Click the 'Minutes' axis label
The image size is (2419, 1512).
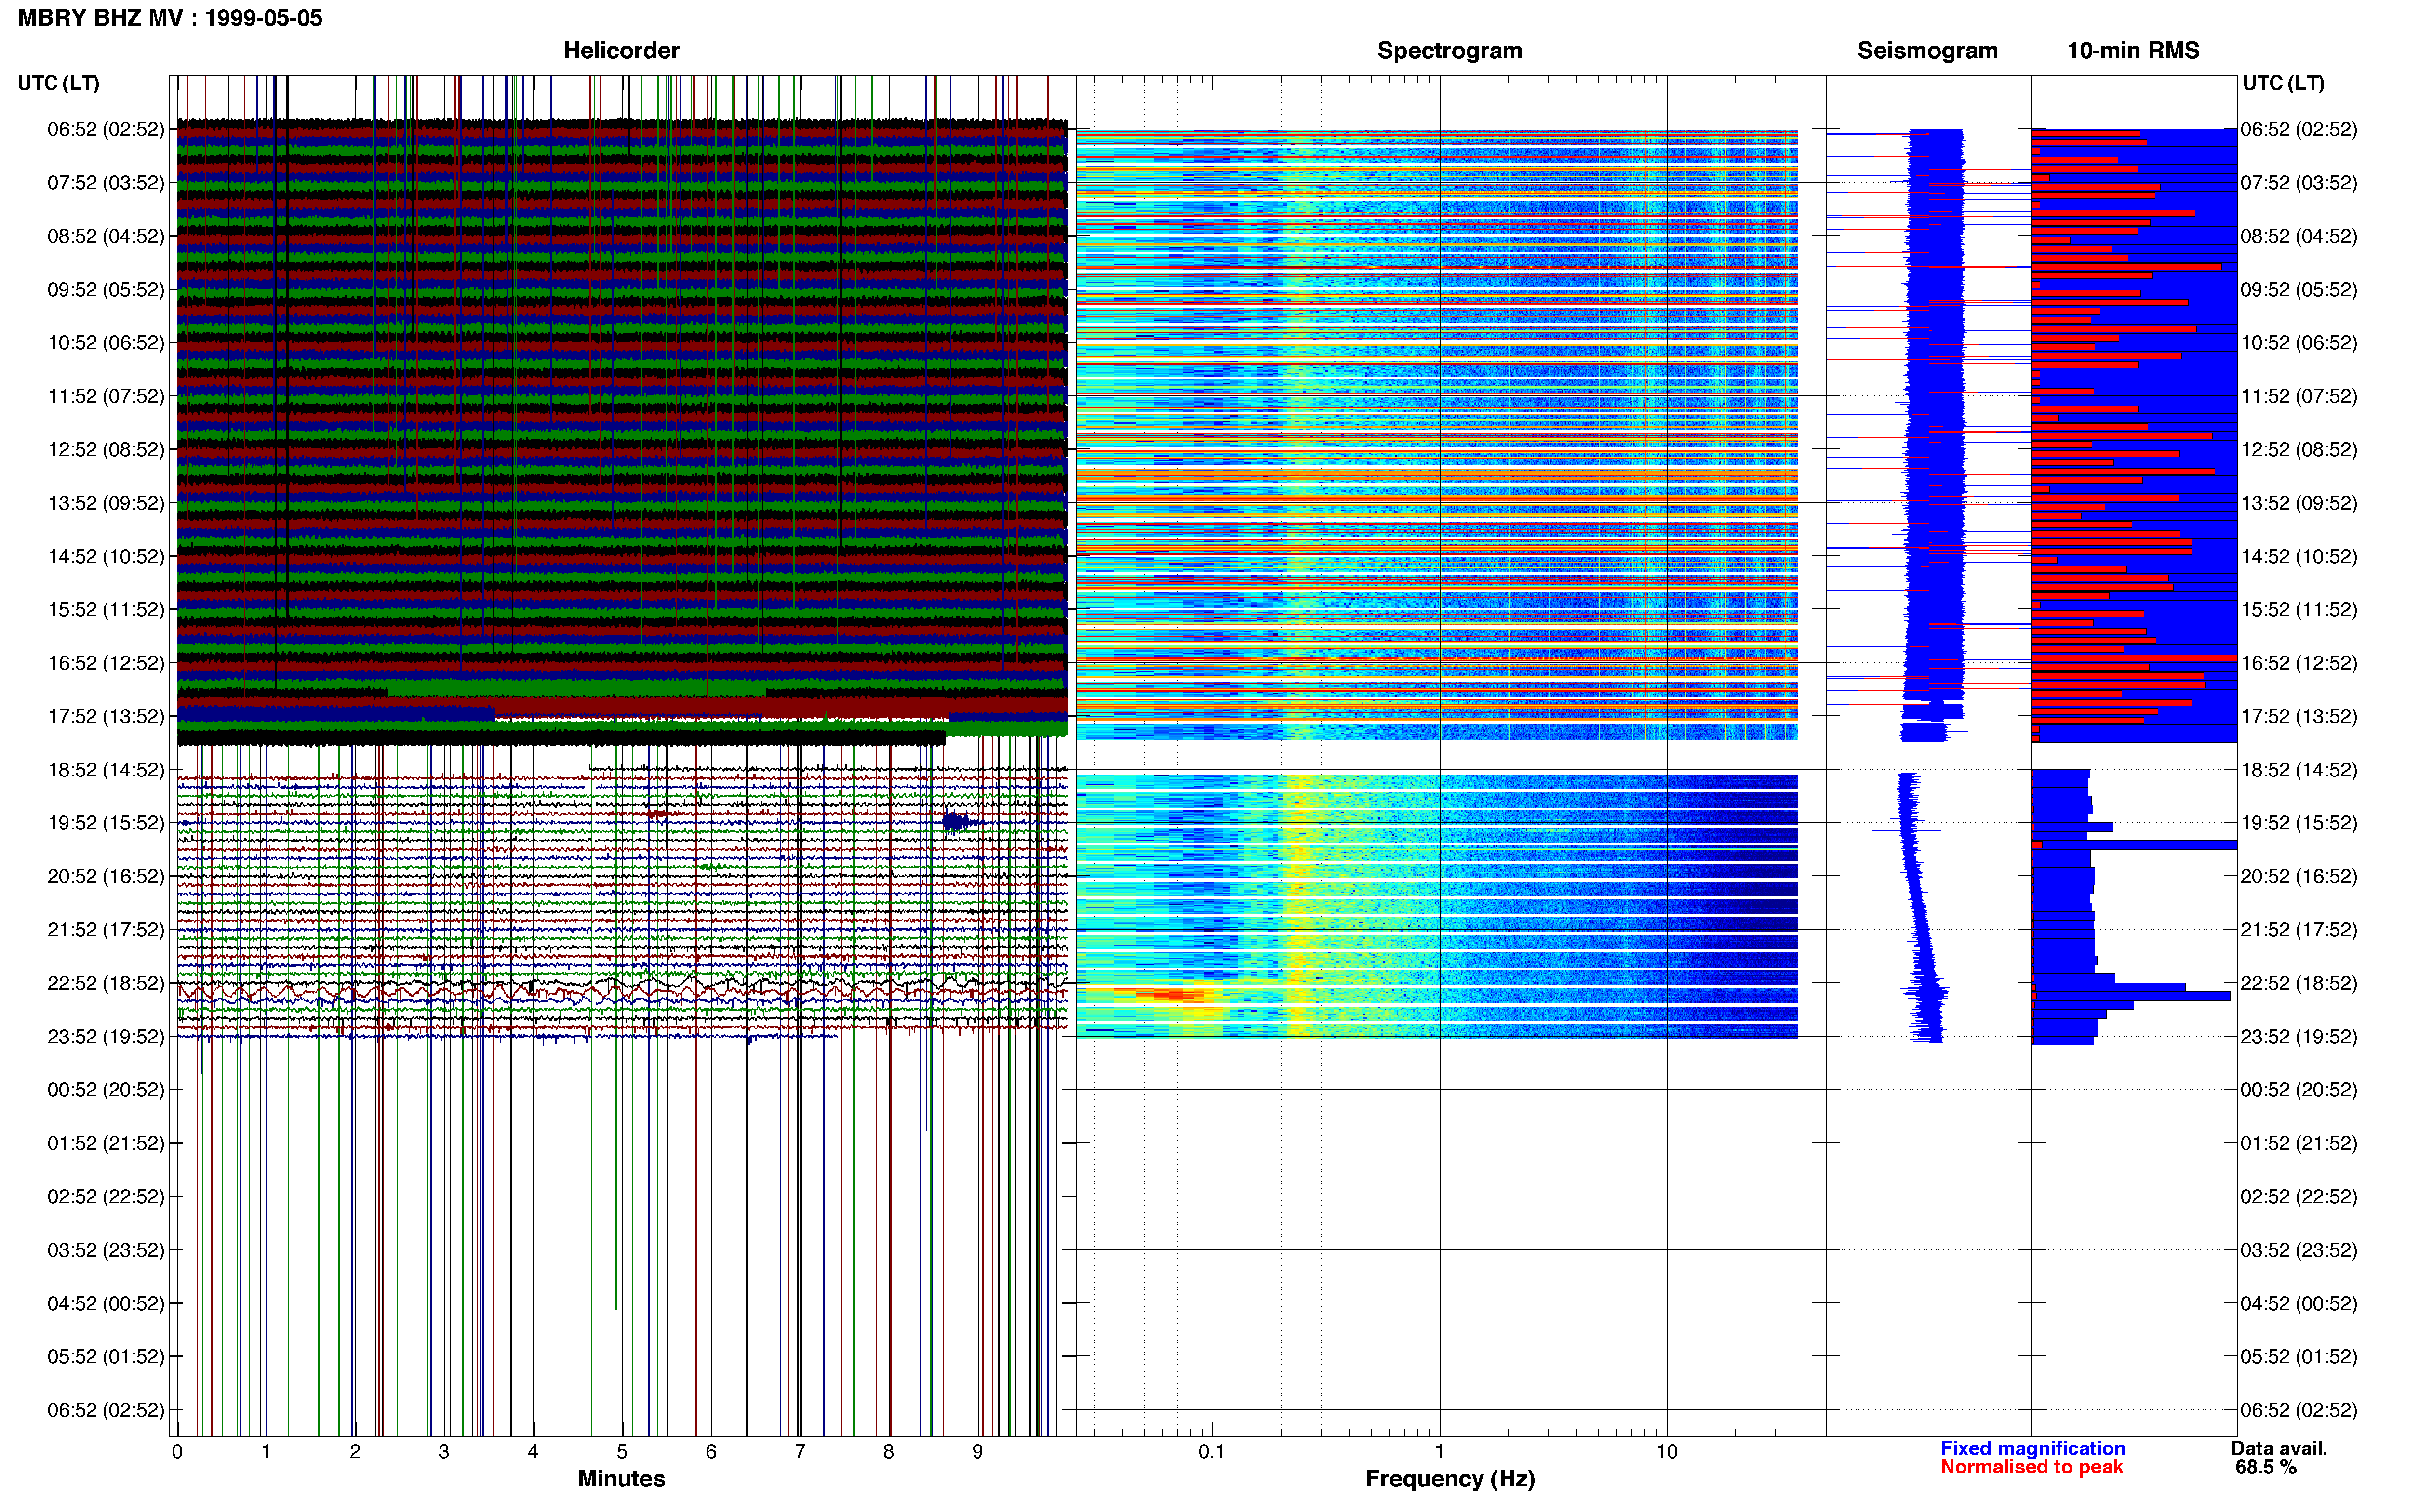pyautogui.click(x=621, y=1478)
